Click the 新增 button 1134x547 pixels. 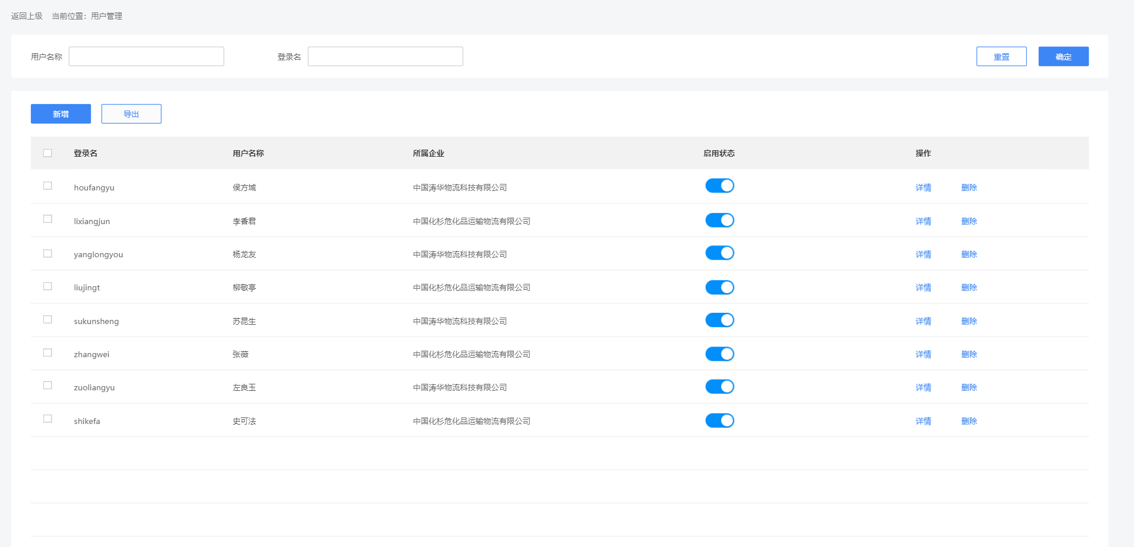tap(61, 114)
